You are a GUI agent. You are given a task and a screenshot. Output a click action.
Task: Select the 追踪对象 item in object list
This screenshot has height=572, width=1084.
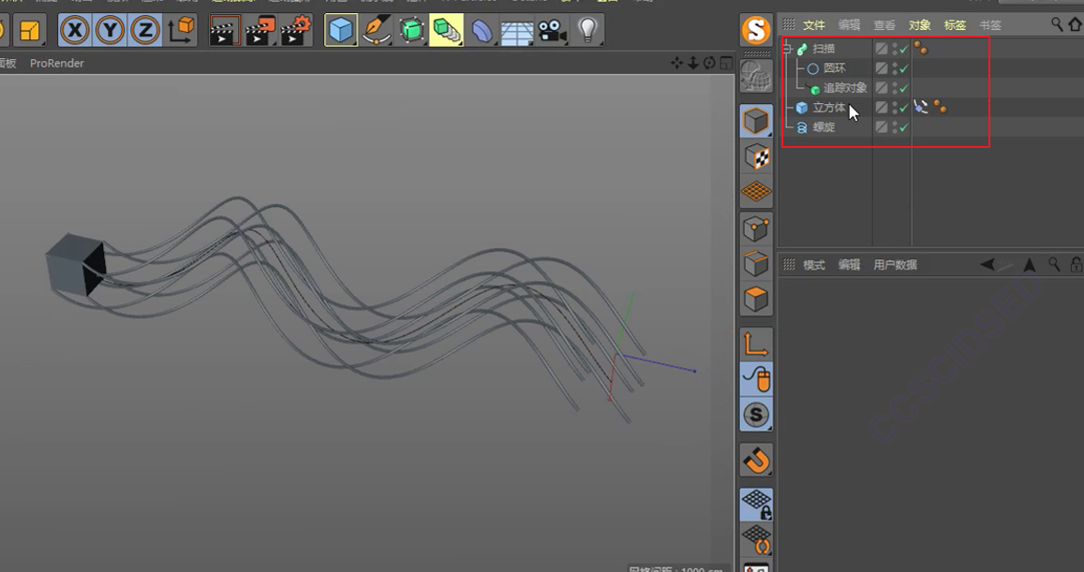845,88
